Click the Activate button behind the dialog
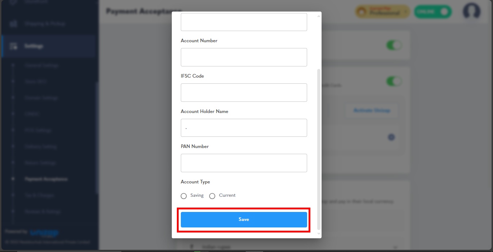The height and width of the screenshot is (252, 493). 372,110
